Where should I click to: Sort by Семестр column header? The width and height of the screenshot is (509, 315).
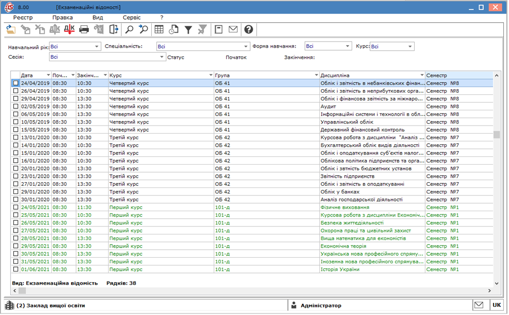click(459, 75)
